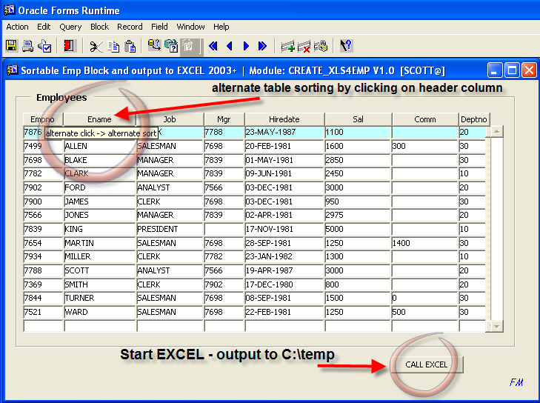This screenshot has height=403, width=540.
Task: Click the Hiredate field 28-SEP-1981
Action: pos(284,243)
